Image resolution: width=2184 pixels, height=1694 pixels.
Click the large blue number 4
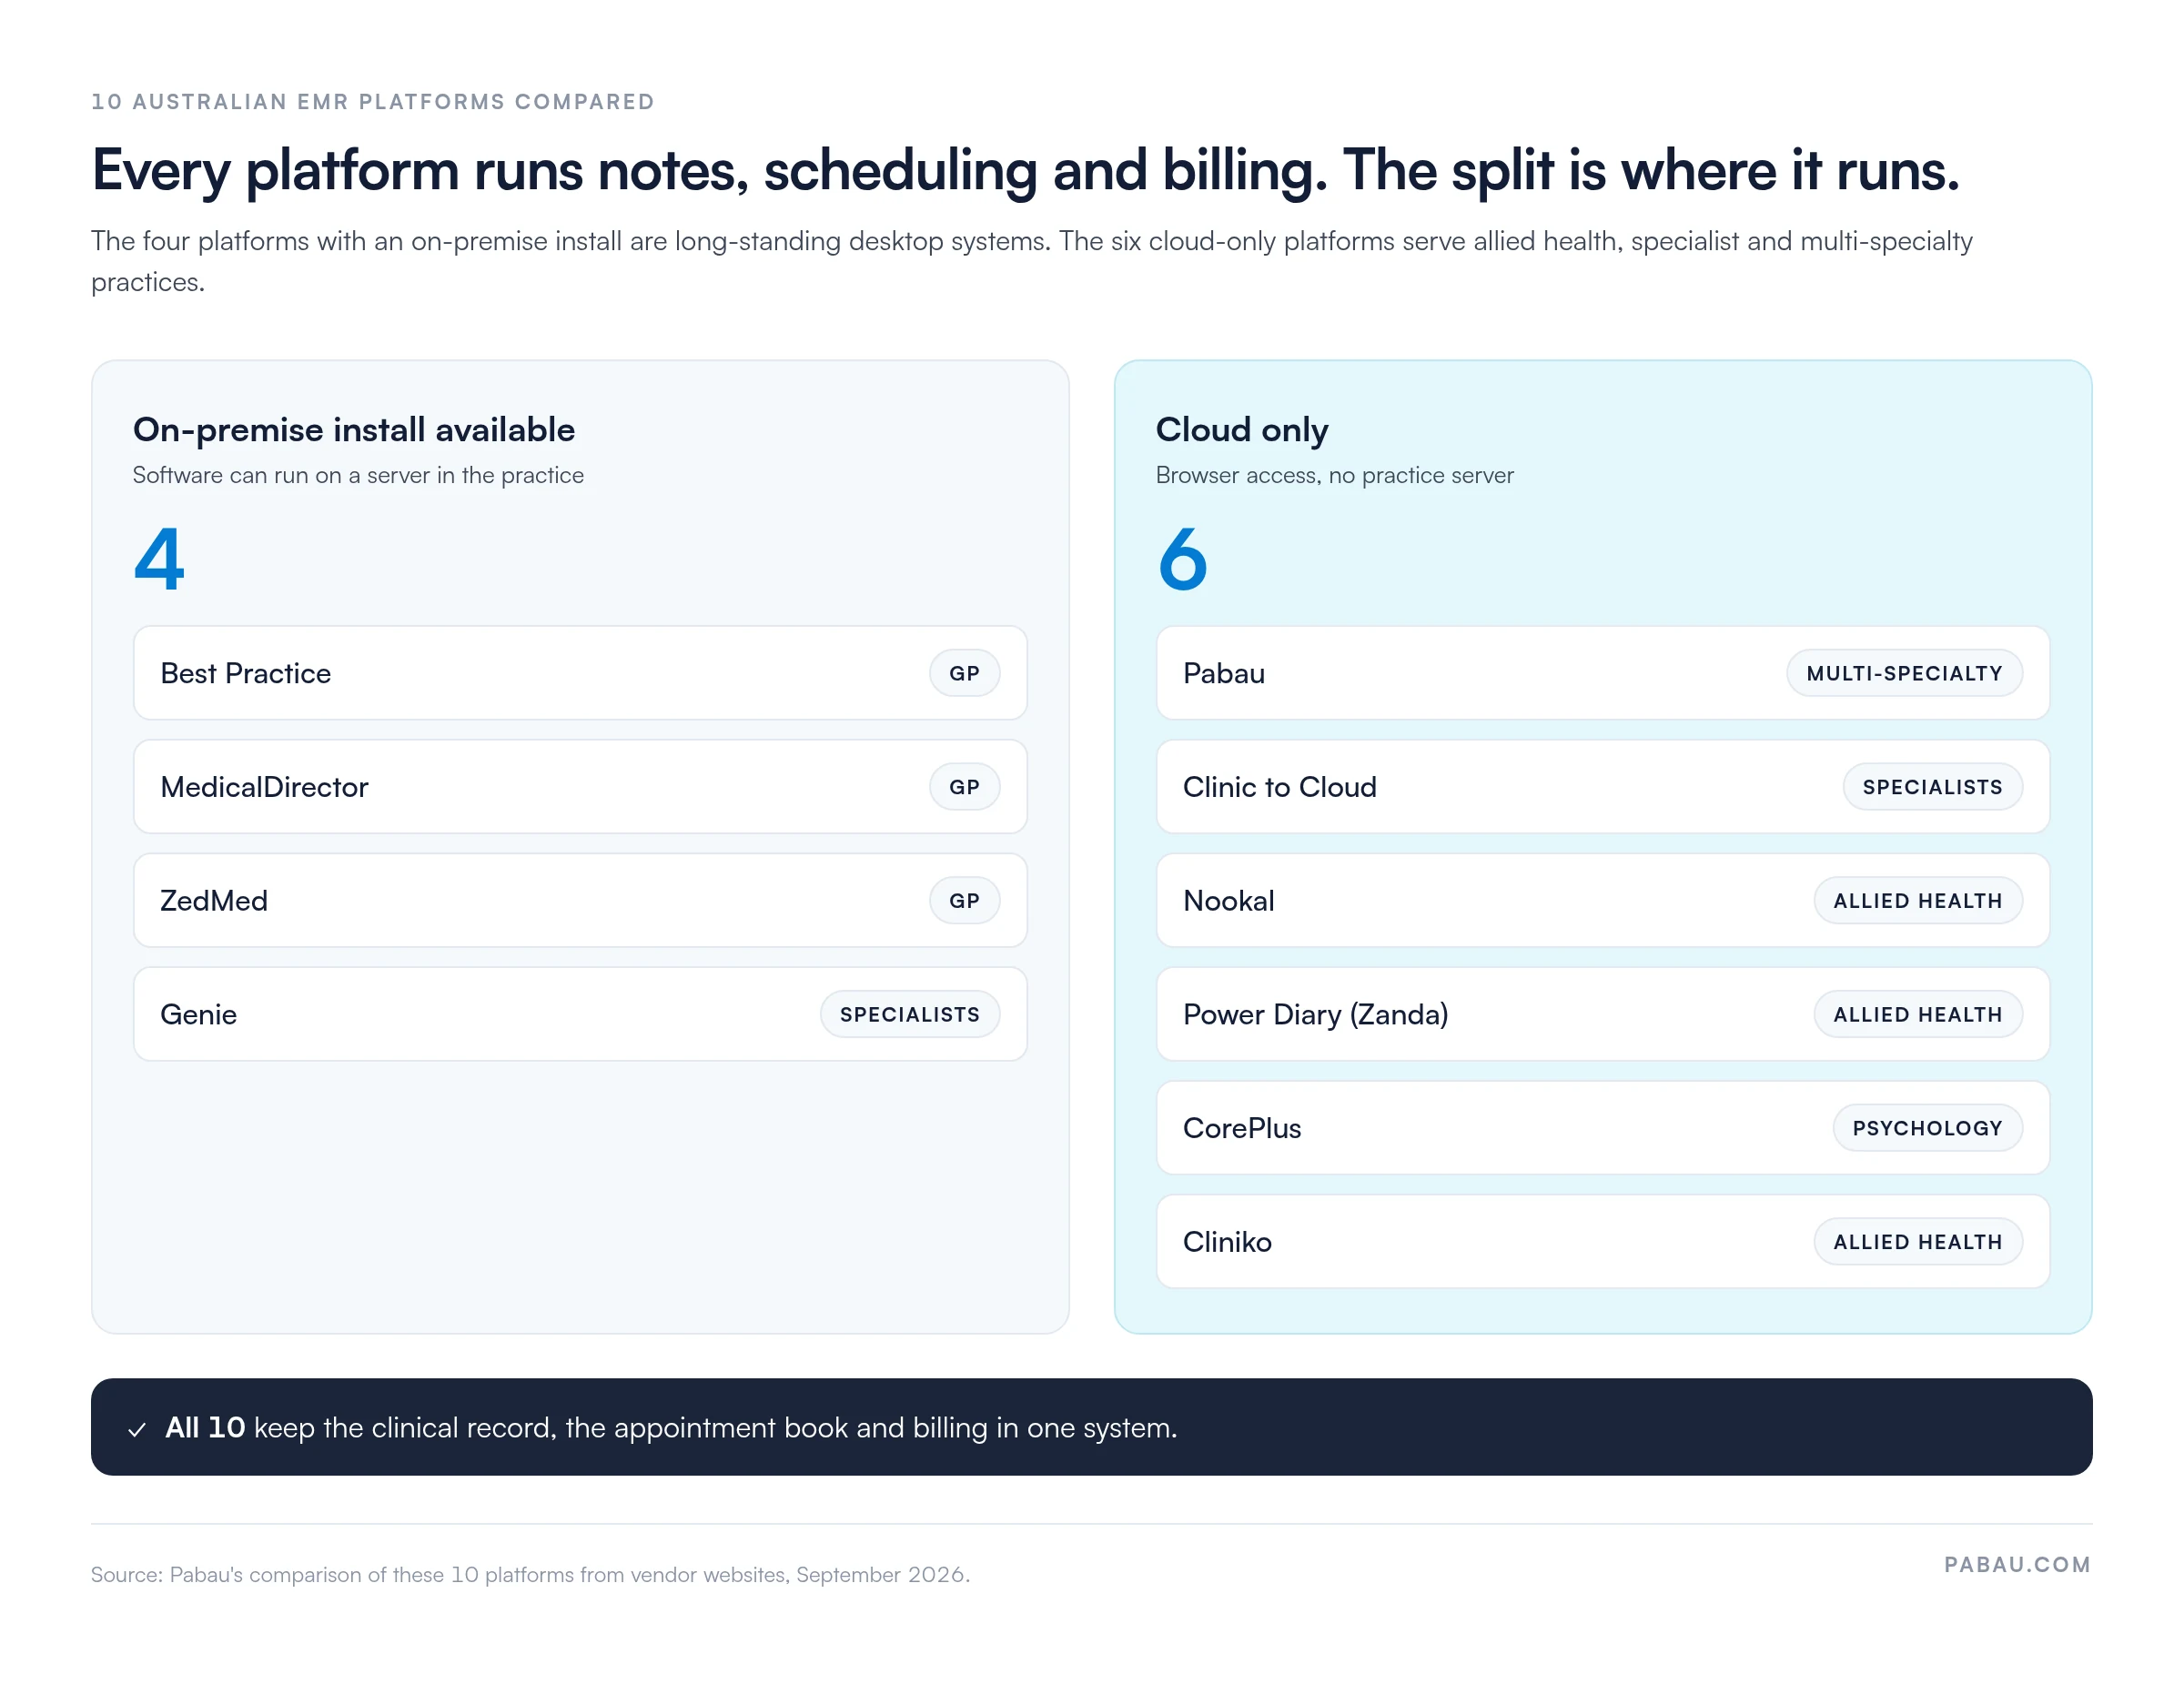tap(159, 559)
